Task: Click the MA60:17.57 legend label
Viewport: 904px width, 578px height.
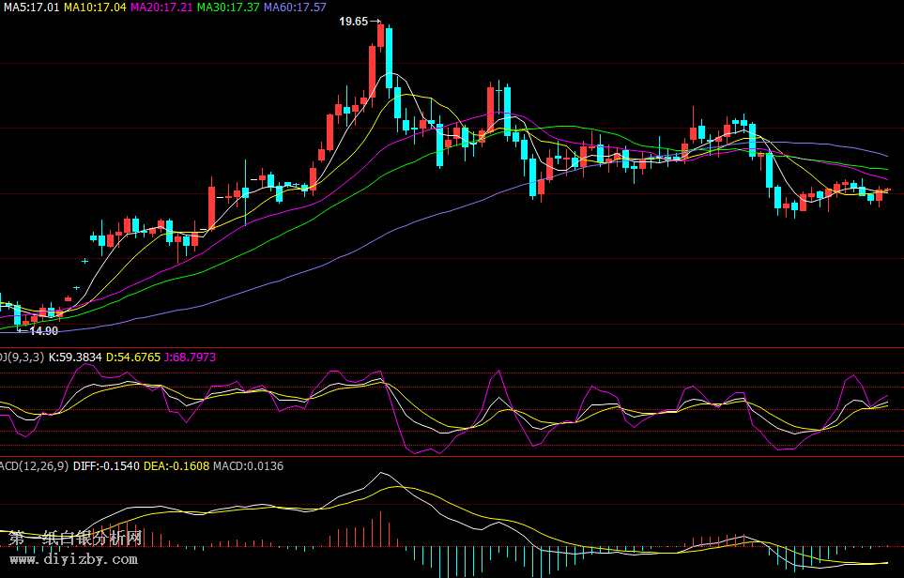Action: (x=295, y=7)
